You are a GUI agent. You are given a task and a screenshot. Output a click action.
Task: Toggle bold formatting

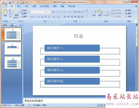click(32, 17)
